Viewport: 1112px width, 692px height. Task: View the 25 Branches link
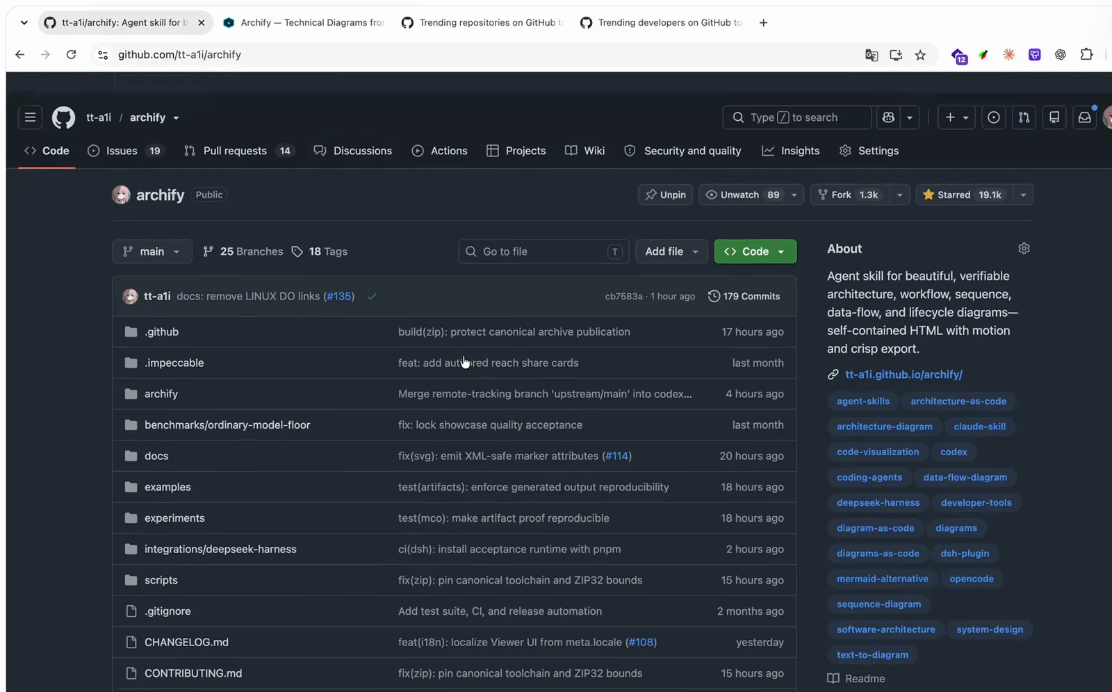click(243, 252)
